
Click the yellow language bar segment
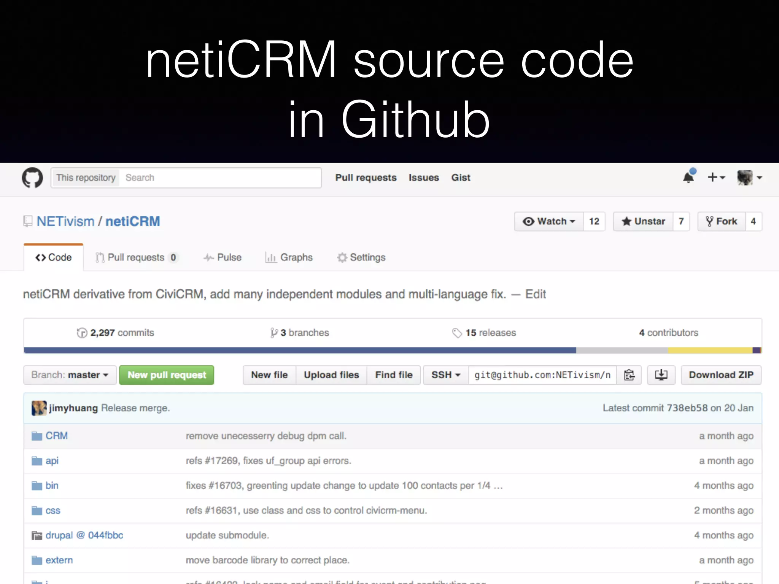pyautogui.click(x=710, y=350)
